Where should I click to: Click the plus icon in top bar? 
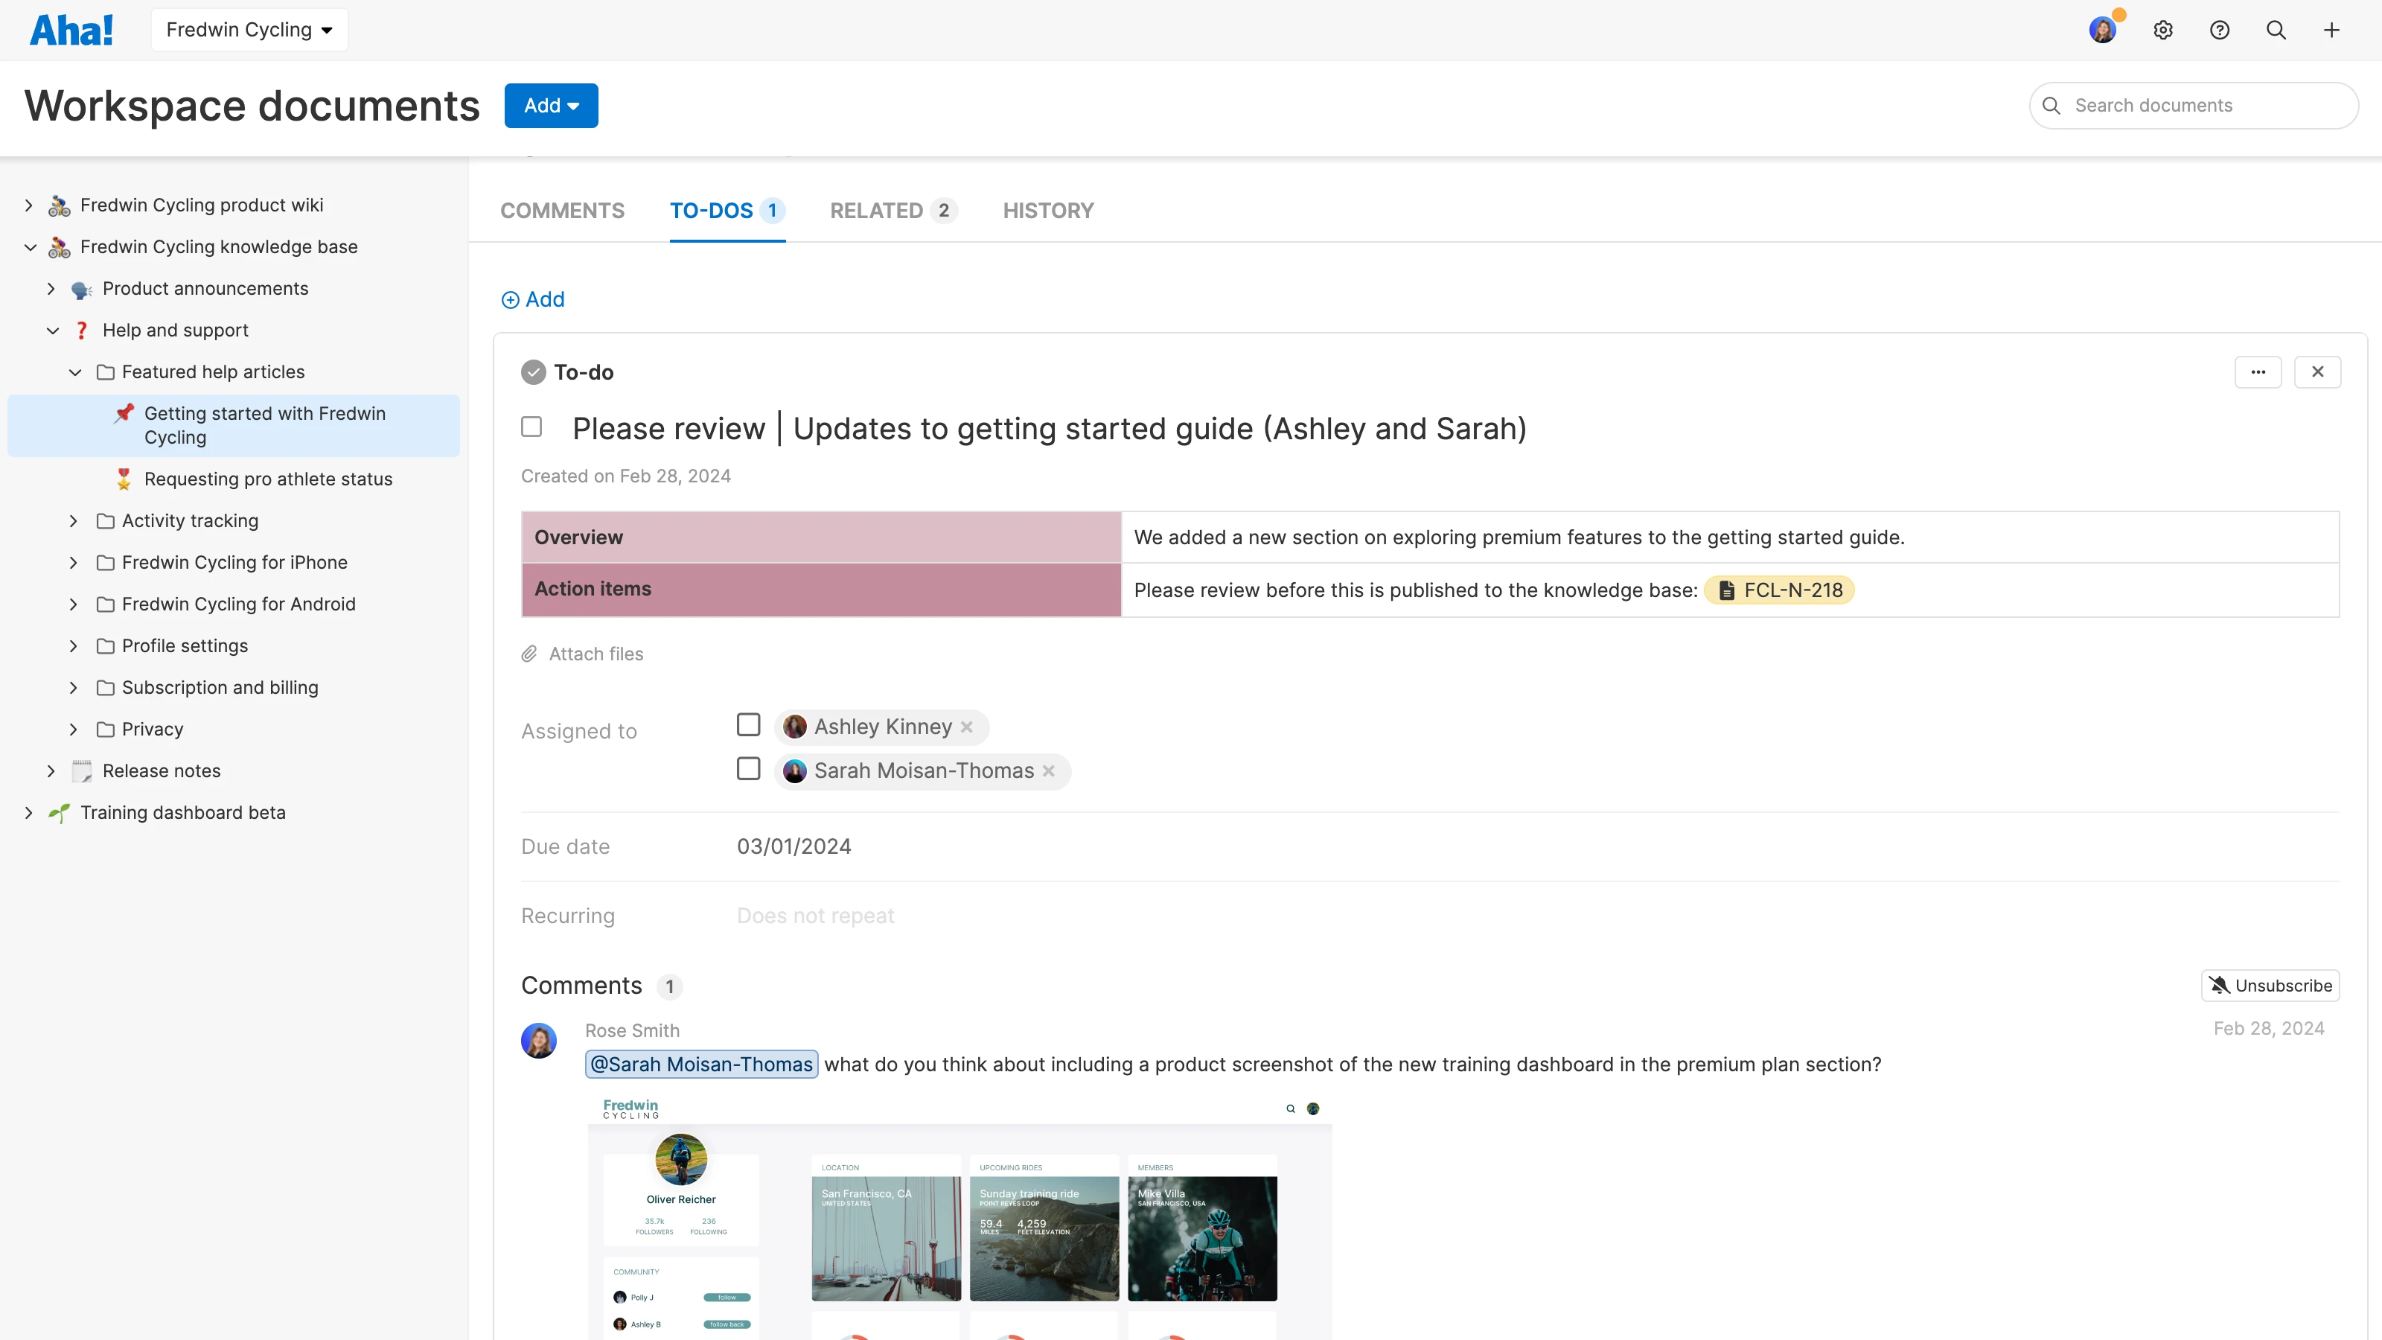tap(2331, 31)
